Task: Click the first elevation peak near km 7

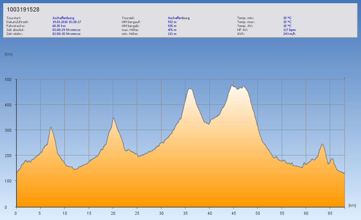Action: [x=51, y=127]
